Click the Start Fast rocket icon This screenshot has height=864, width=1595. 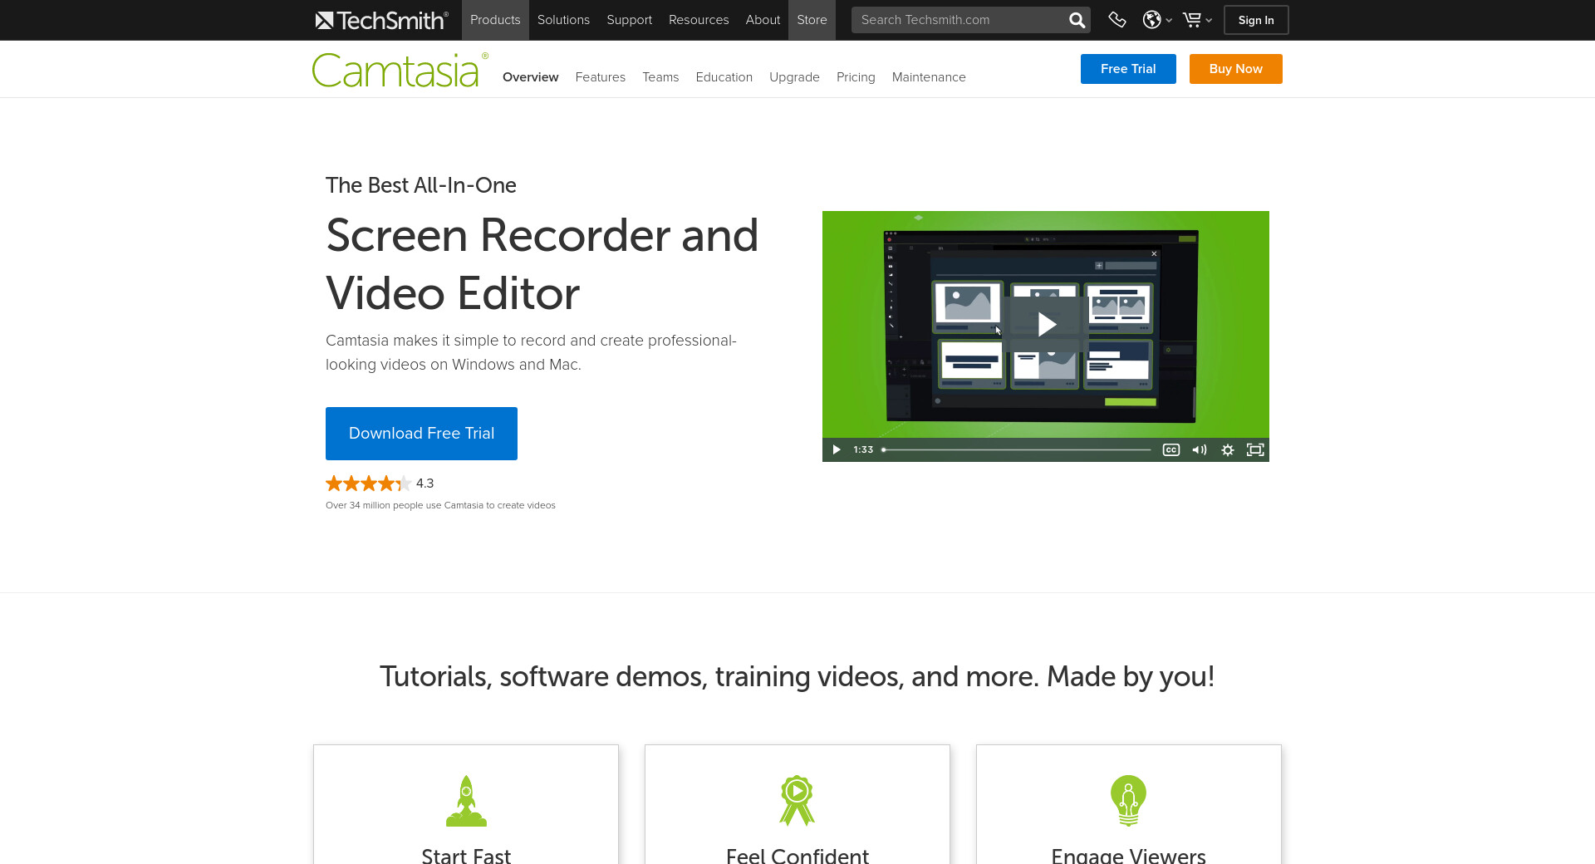466,801
